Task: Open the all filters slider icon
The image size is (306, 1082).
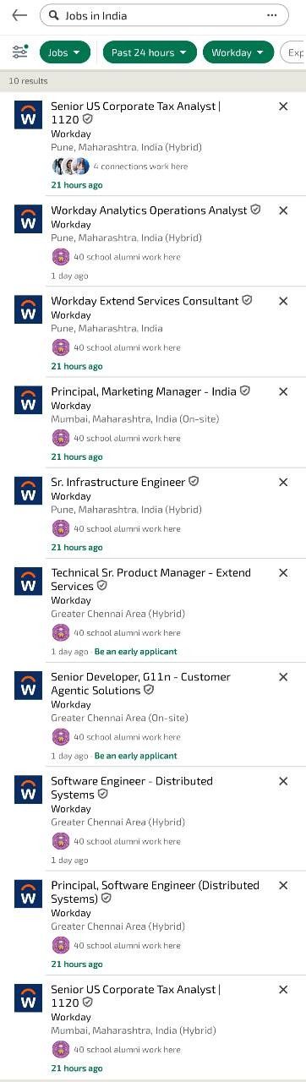Action: (x=19, y=52)
